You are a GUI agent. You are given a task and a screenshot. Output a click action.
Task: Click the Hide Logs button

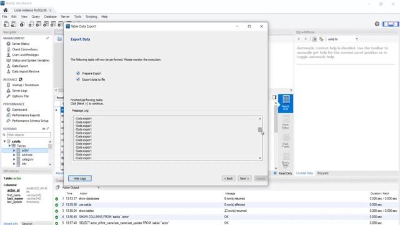(80, 179)
